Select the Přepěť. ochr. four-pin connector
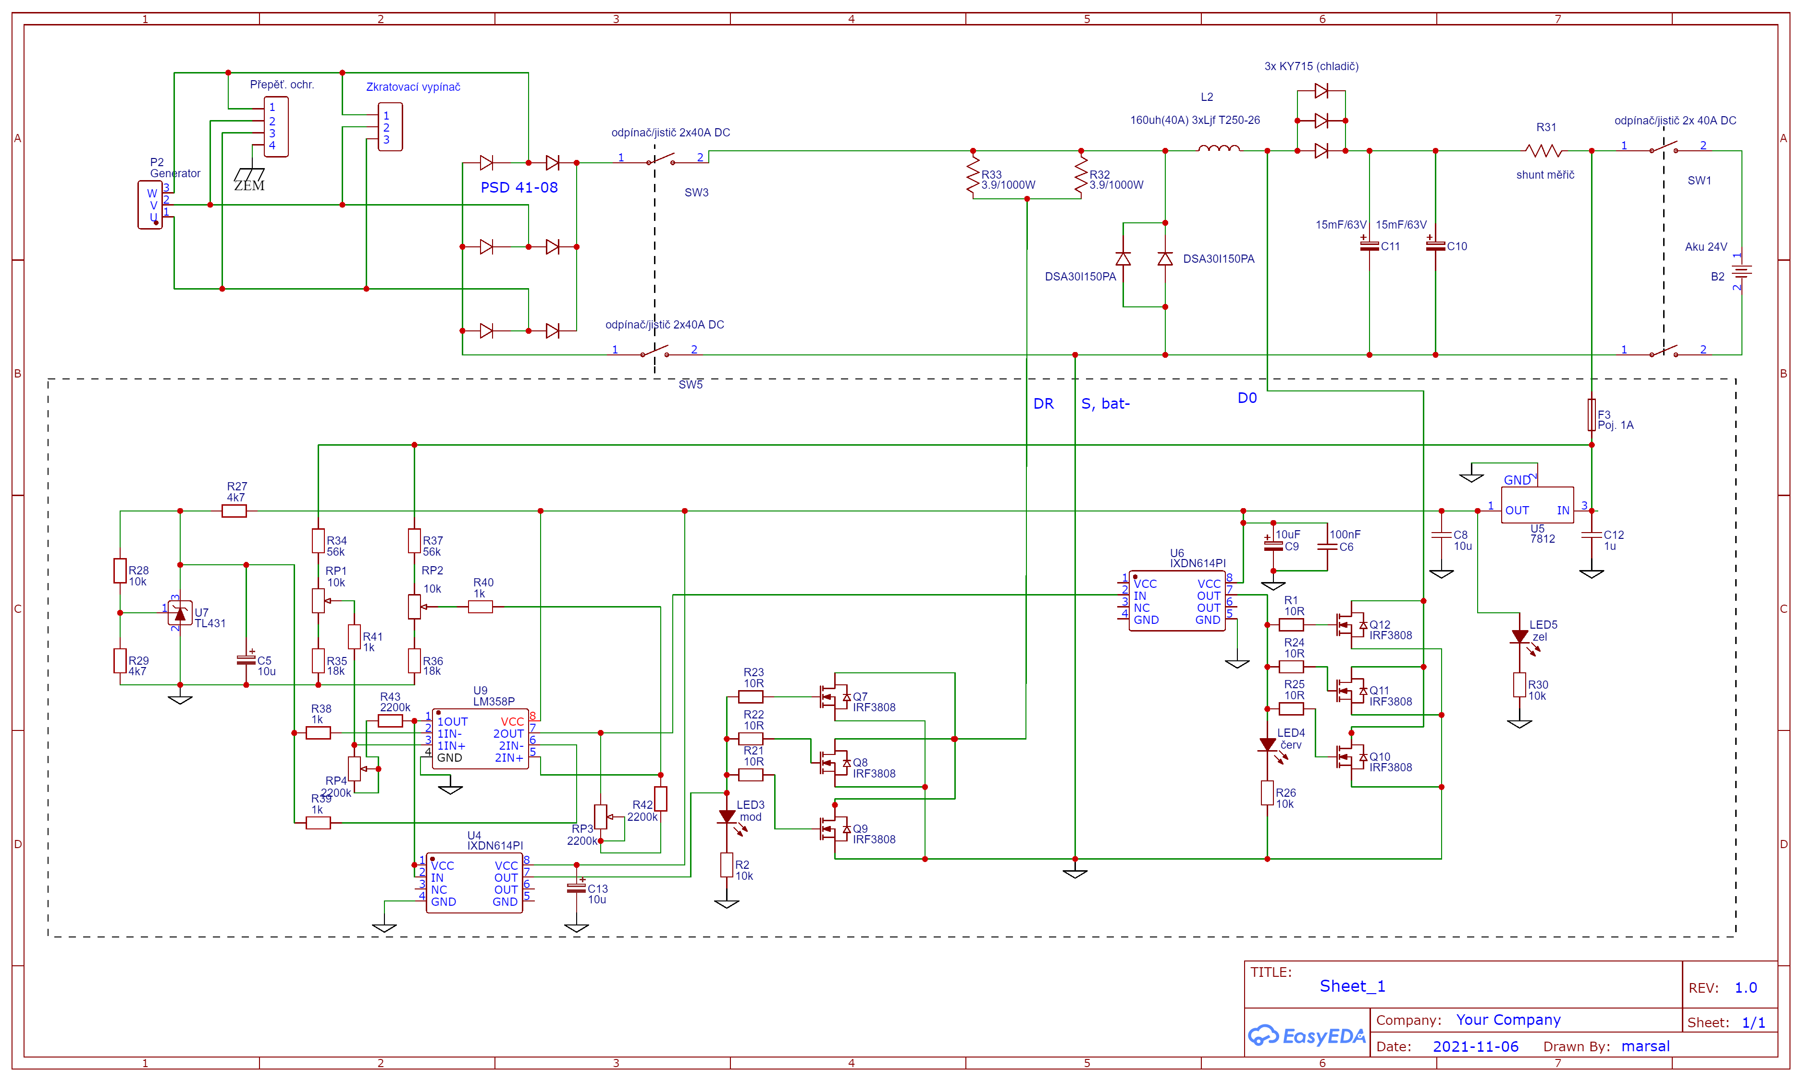 point(276,126)
